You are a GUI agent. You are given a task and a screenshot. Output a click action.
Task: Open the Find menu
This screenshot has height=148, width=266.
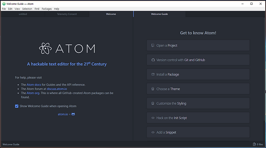[x=37, y=9]
